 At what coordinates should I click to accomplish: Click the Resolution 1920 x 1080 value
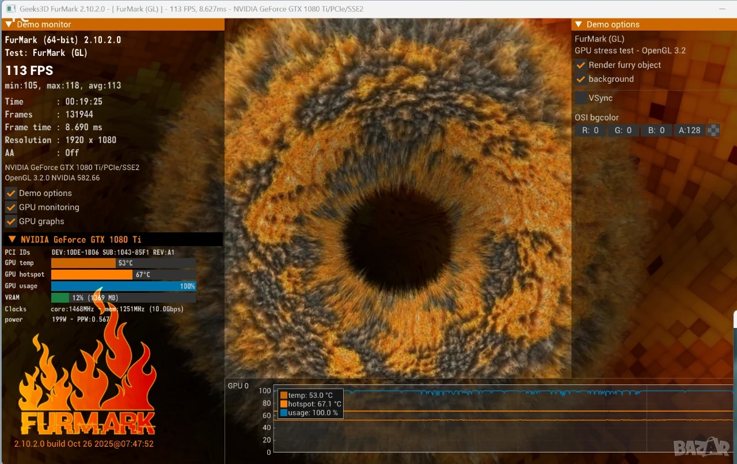91,139
